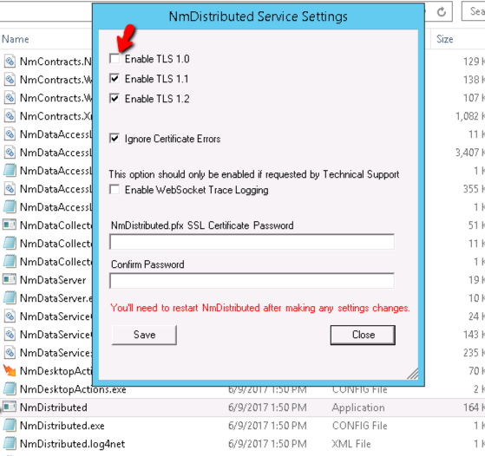Focus the SSL Certificate Password field
Viewport: 485px width, 456px height.
click(252, 242)
